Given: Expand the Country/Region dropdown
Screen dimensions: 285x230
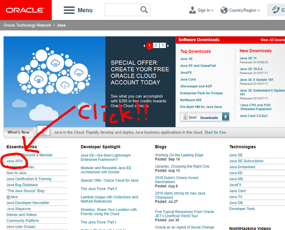Looking at the screenshot, I should [244, 10].
